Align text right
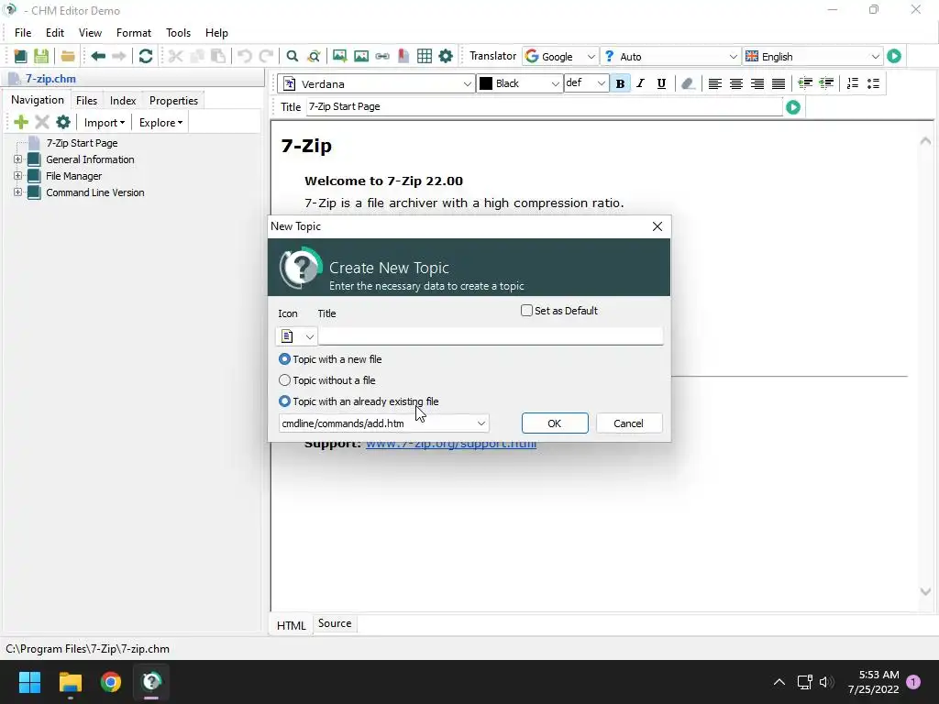939x704 pixels. pyautogui.click(x=757, y=83)
